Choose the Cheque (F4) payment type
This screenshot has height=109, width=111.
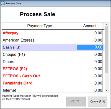[14, 55]
